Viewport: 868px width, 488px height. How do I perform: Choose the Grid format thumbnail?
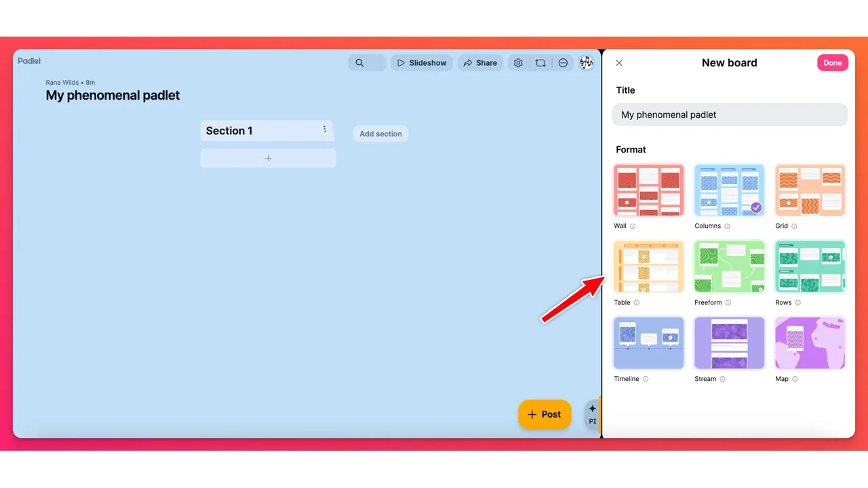[810, 190]
